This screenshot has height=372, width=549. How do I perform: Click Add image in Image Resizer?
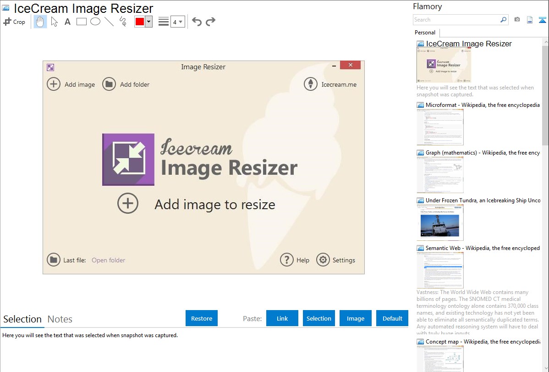point(71,84)
